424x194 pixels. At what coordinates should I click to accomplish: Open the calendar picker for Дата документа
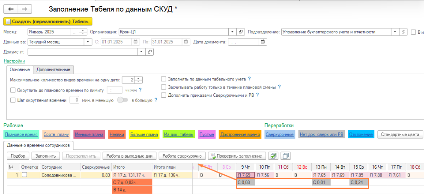point(262,42)
